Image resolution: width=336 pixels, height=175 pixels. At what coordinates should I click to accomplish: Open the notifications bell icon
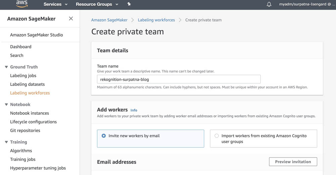[x=269, y=4]
